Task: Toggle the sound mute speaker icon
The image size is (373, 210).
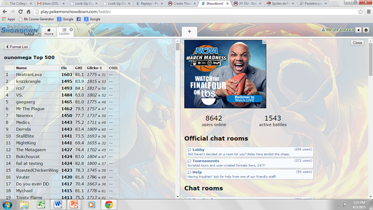Action: point(358,30)
